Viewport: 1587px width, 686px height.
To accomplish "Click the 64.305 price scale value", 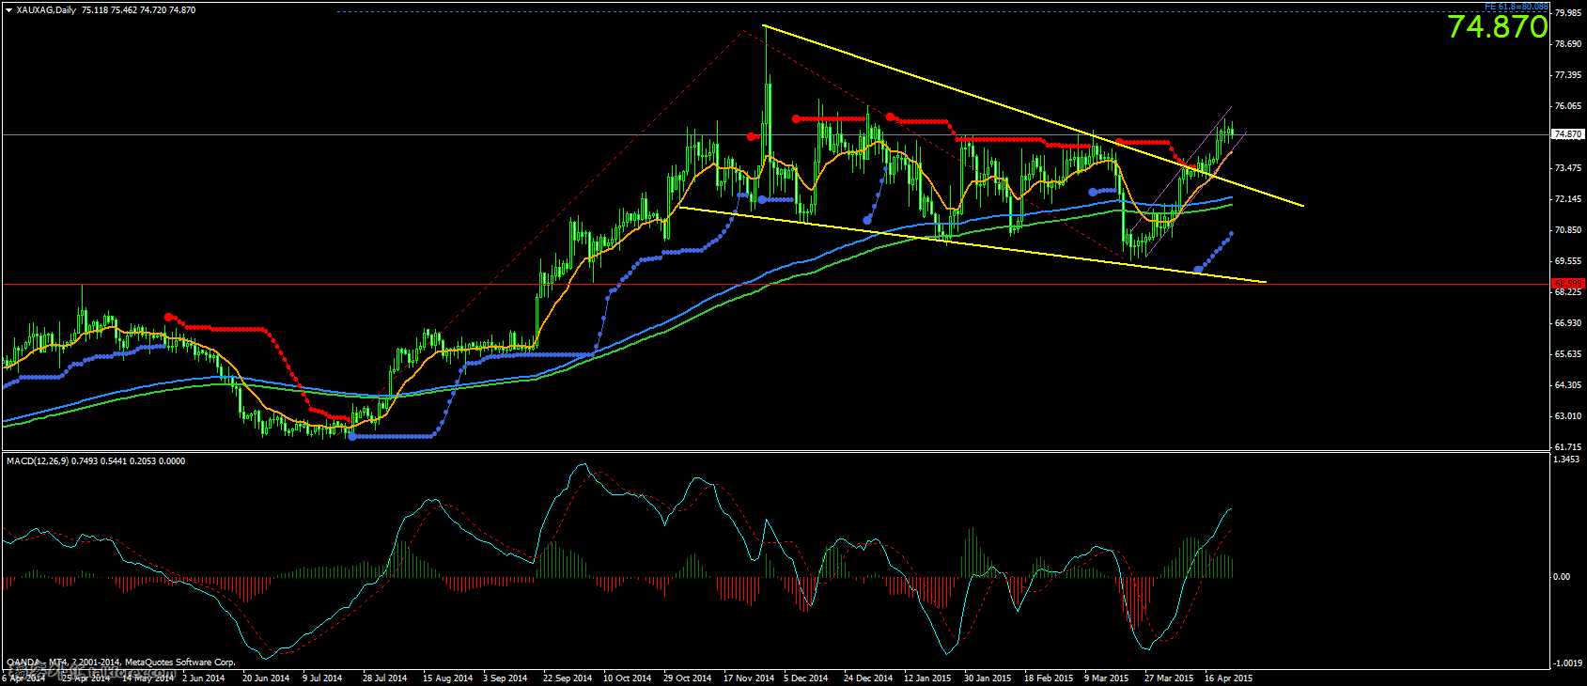I will tap(1567, 385).
